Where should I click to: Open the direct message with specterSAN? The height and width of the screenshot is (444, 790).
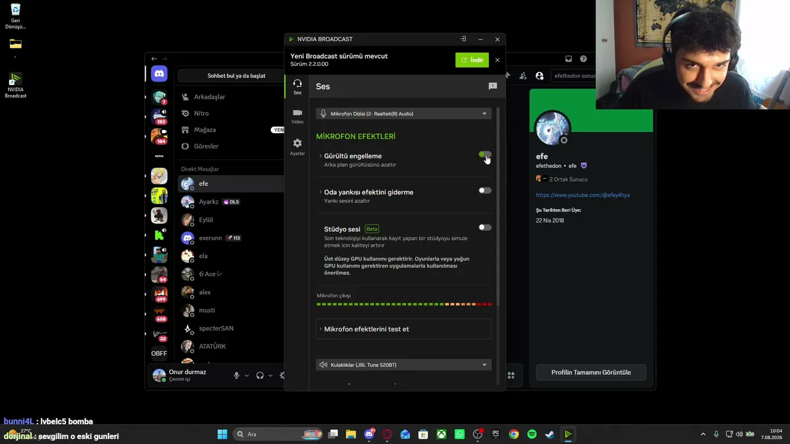click(x=231, y=328)
